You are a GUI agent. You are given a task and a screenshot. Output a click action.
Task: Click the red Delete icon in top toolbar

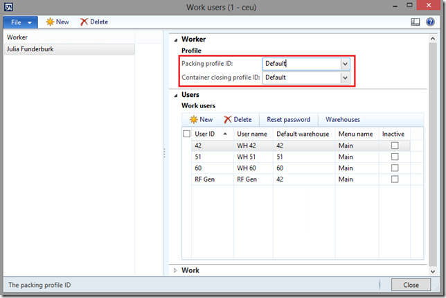point(84,21)
